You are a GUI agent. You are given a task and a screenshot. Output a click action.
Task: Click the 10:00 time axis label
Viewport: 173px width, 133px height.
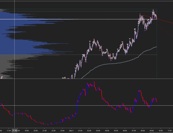161,131
